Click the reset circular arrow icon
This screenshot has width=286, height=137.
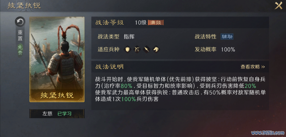click(20, 22)
